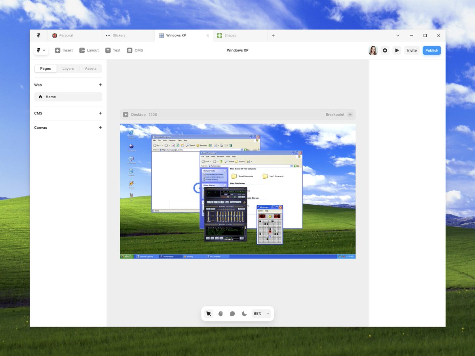This screenshot has height=356, width=475.
Task: Close the Windows XP tab
Action: (x=208, y=35)
